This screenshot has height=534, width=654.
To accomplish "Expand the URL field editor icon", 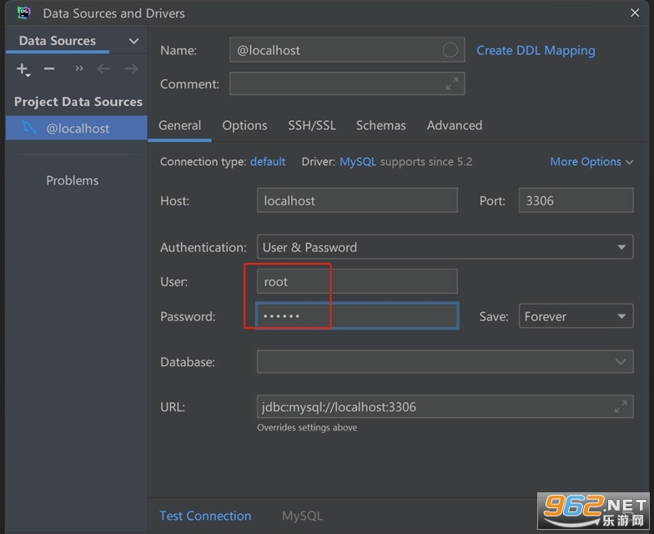I will tap(621, 406).
